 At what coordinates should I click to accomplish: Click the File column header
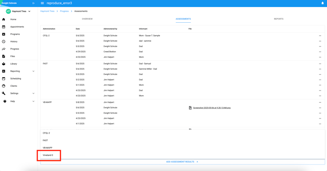(x=190, y=29)
